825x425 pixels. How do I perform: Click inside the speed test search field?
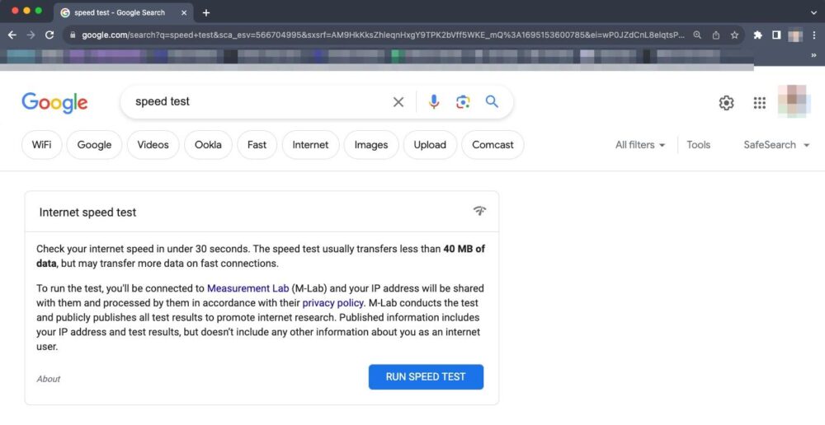coord(256,102)
